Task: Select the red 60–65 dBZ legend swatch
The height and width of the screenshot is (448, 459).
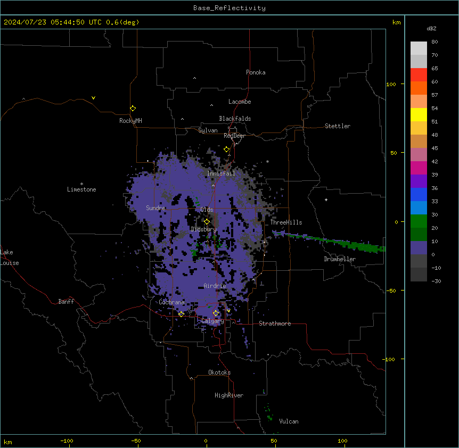Action: (419, 75)
